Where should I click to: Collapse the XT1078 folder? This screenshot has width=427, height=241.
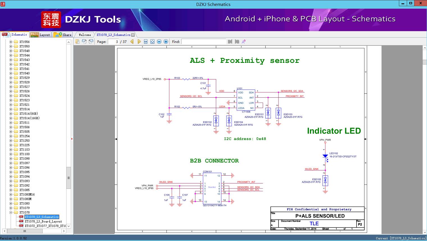point(11,212)
